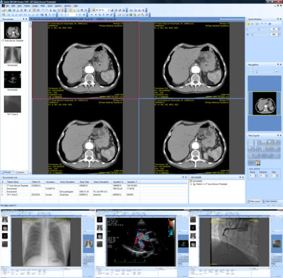Sort by the Study Date column header
This screenshot has height=278, width=283.
coord(84,182)
